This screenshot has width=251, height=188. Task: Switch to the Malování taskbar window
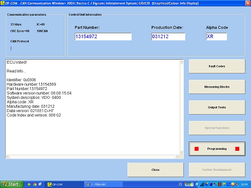tap(104, 185)
